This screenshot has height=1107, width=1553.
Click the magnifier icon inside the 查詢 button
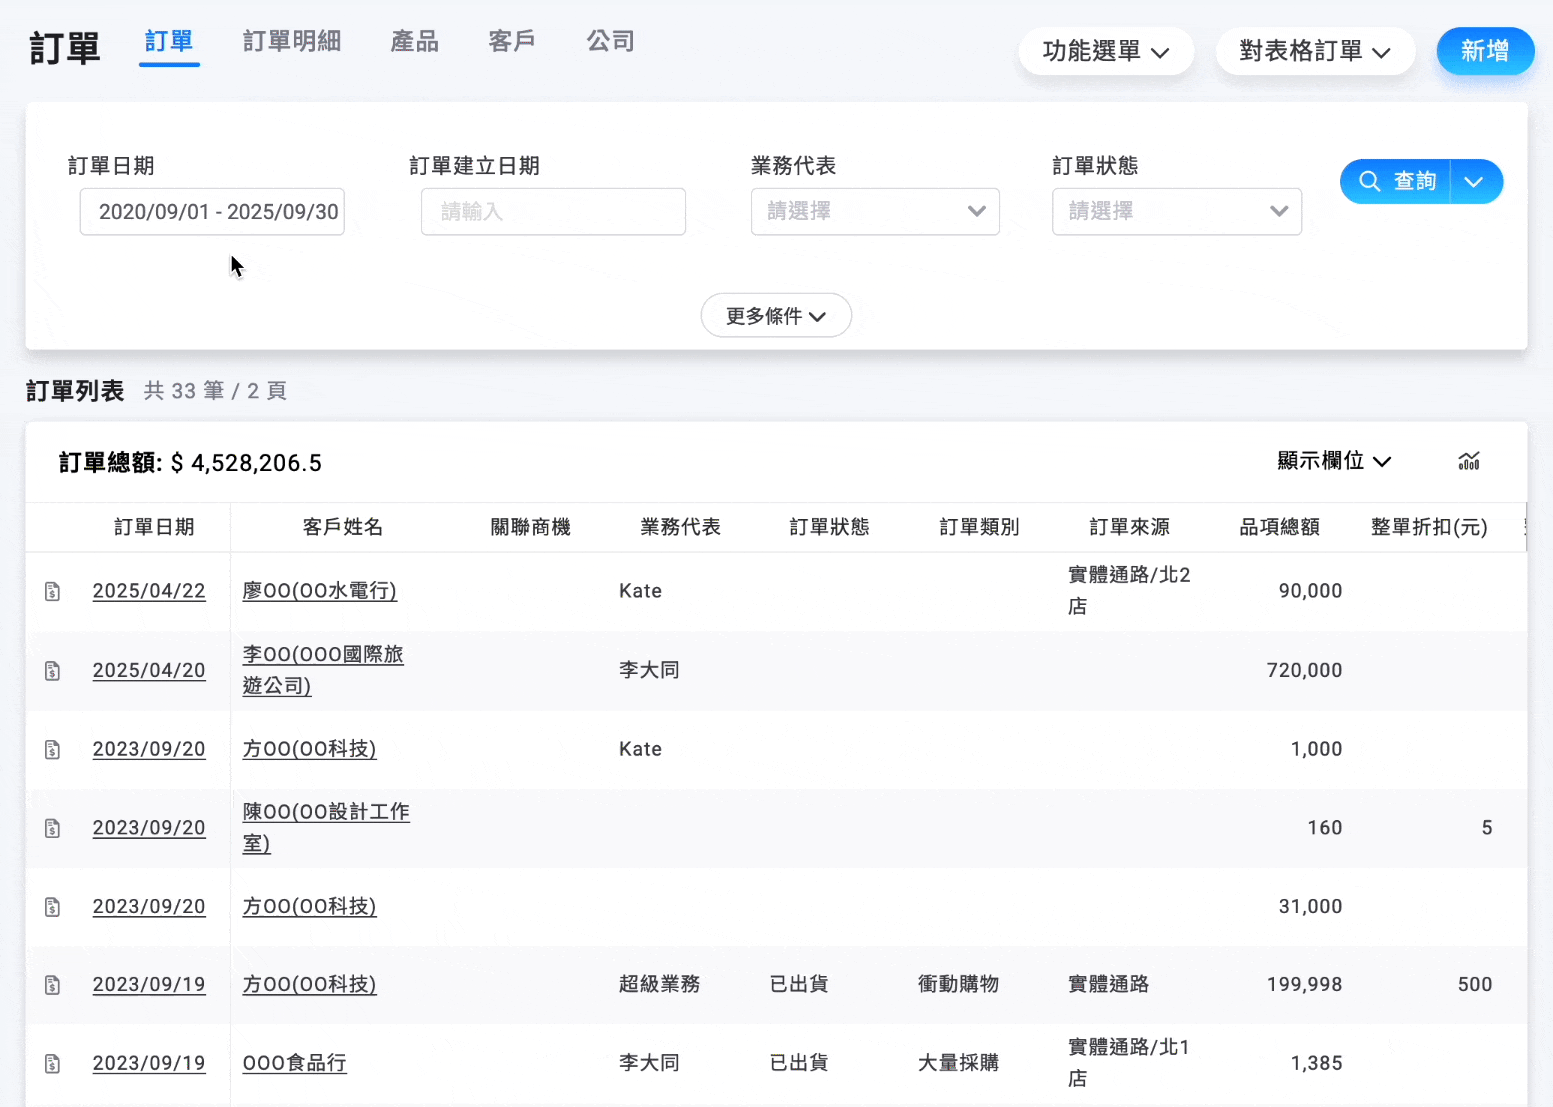click(1370, 181)
